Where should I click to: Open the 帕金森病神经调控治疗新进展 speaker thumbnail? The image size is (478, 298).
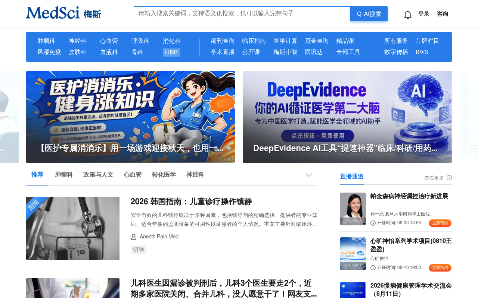point(353,209)
